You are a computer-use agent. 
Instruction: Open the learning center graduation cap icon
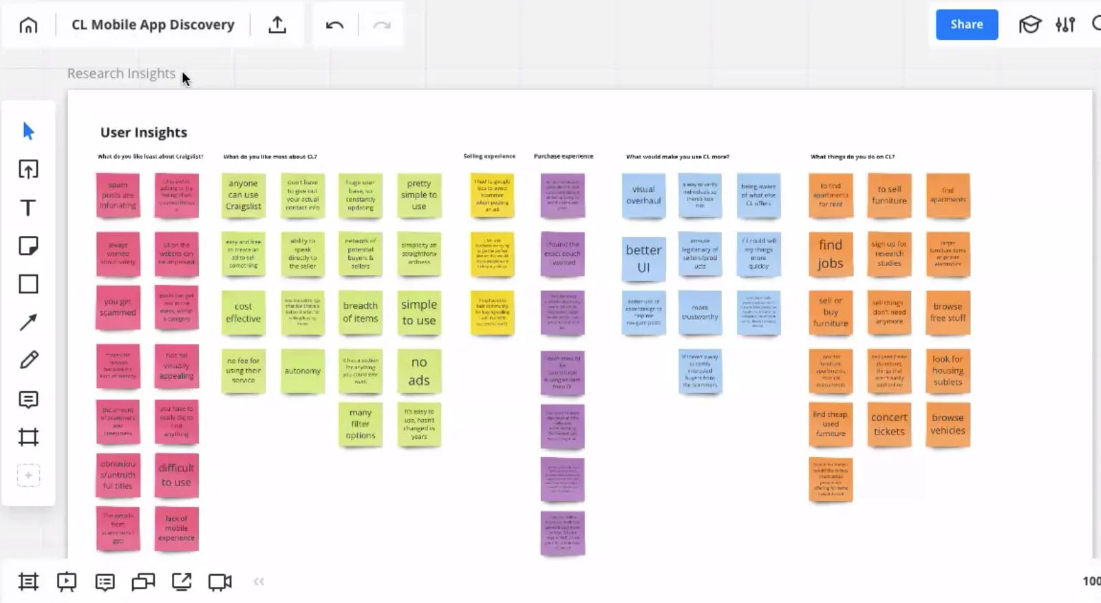pos(1029,25)
